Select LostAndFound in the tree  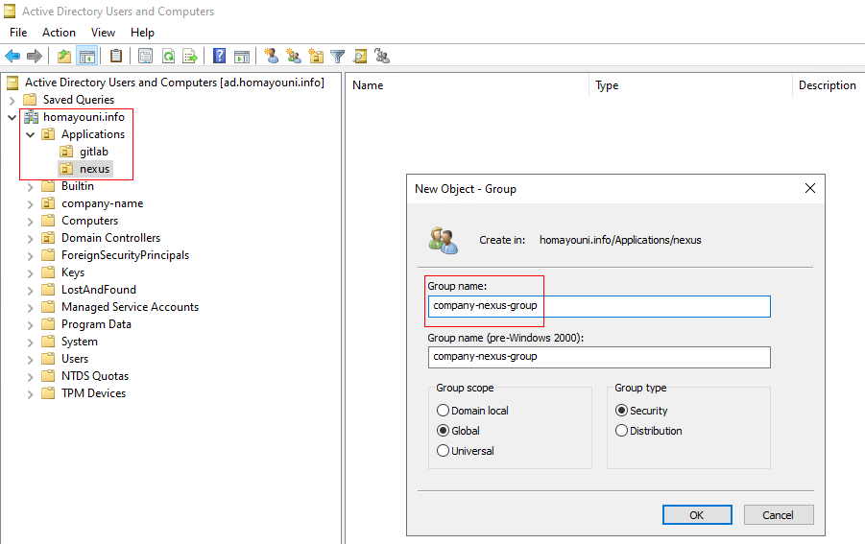point(98,290)
